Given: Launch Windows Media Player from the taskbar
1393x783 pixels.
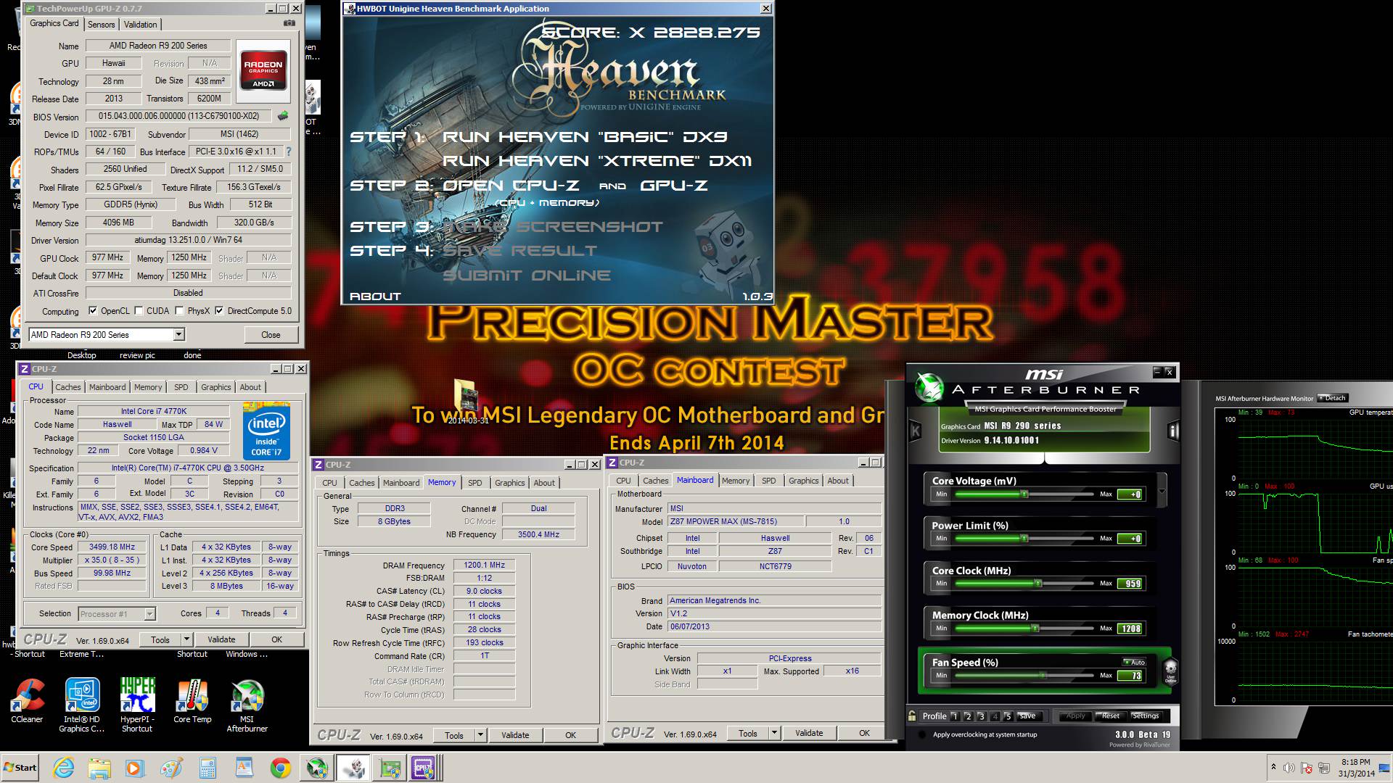Looking at the screenshot, I should click(x=135, y=768).
